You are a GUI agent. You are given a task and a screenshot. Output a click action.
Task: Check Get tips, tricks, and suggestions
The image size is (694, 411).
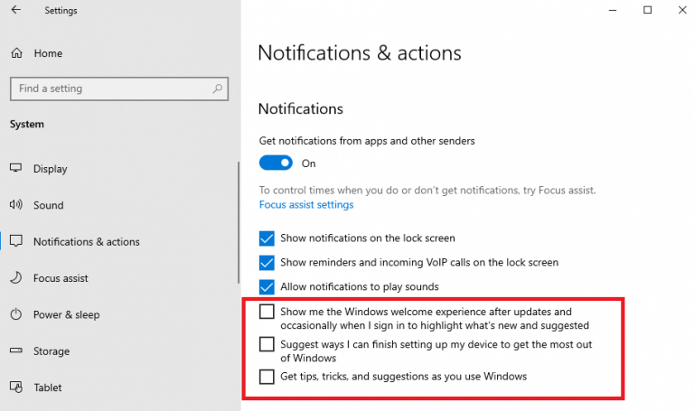pos(267,377)
